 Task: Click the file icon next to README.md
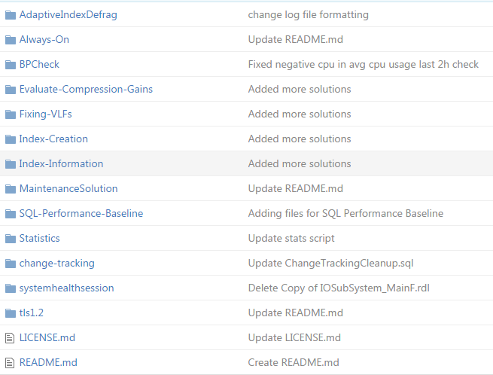coord(10,363)
